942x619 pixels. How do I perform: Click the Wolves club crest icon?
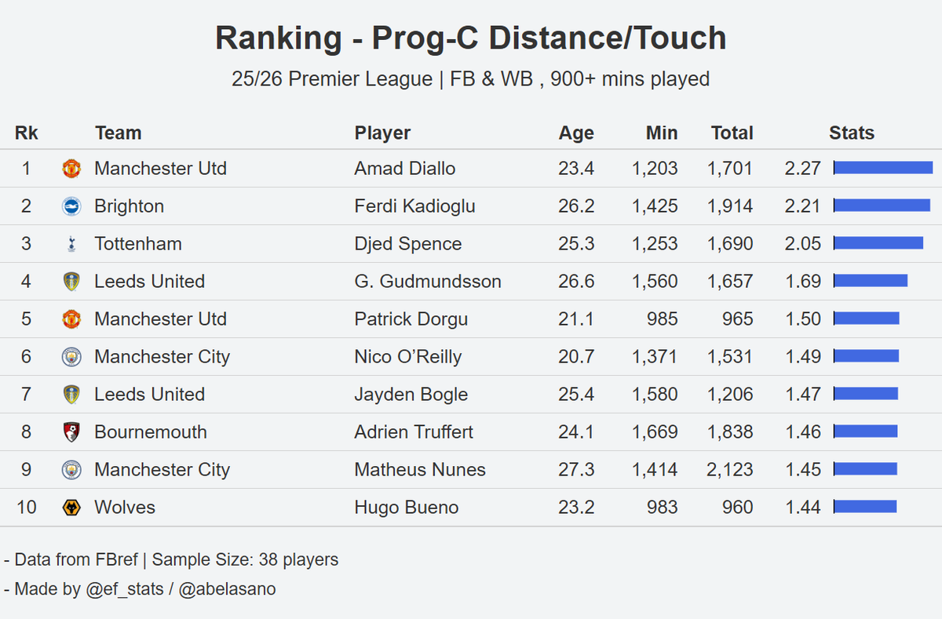71,508
